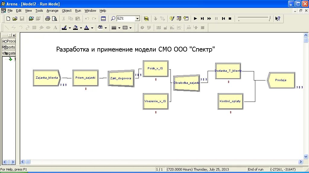
Task: Click the Display Composite View icon
Action: [179, 18]
